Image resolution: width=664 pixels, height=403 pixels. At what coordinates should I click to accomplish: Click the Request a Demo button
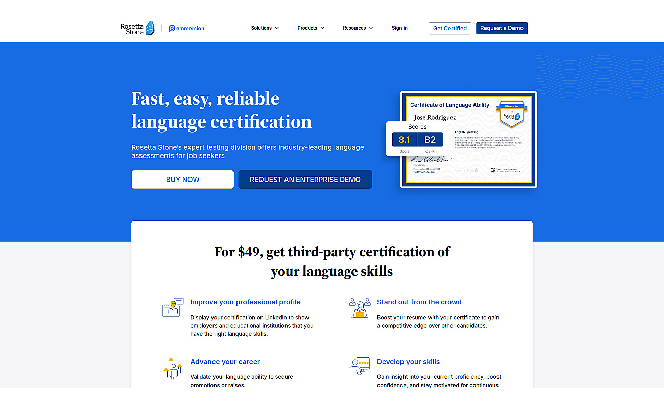pos(502,28)
